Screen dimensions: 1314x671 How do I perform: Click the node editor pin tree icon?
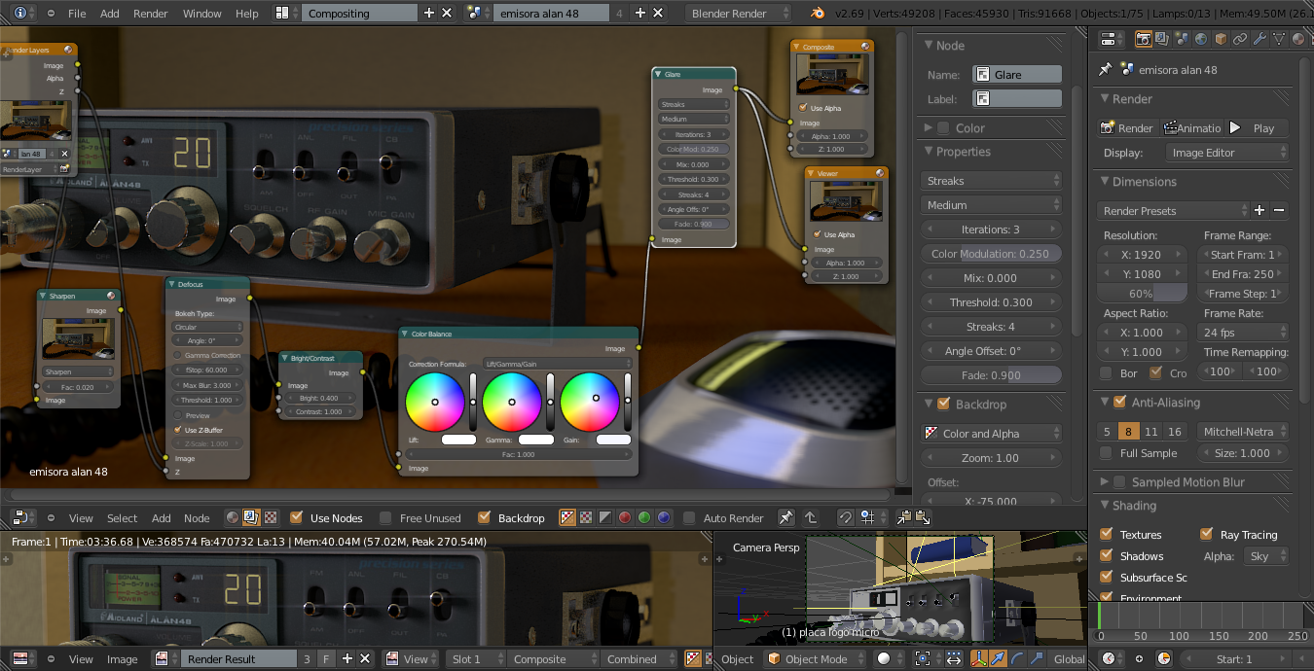[785, 518]
